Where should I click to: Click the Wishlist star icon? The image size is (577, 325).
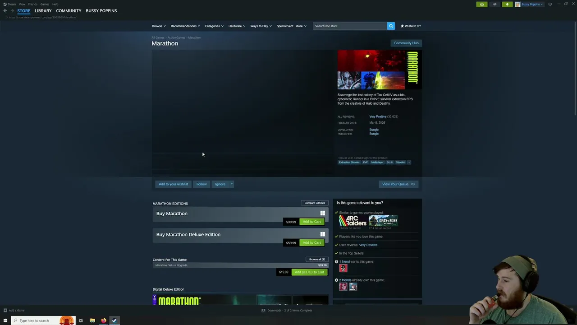coord(402,26)
